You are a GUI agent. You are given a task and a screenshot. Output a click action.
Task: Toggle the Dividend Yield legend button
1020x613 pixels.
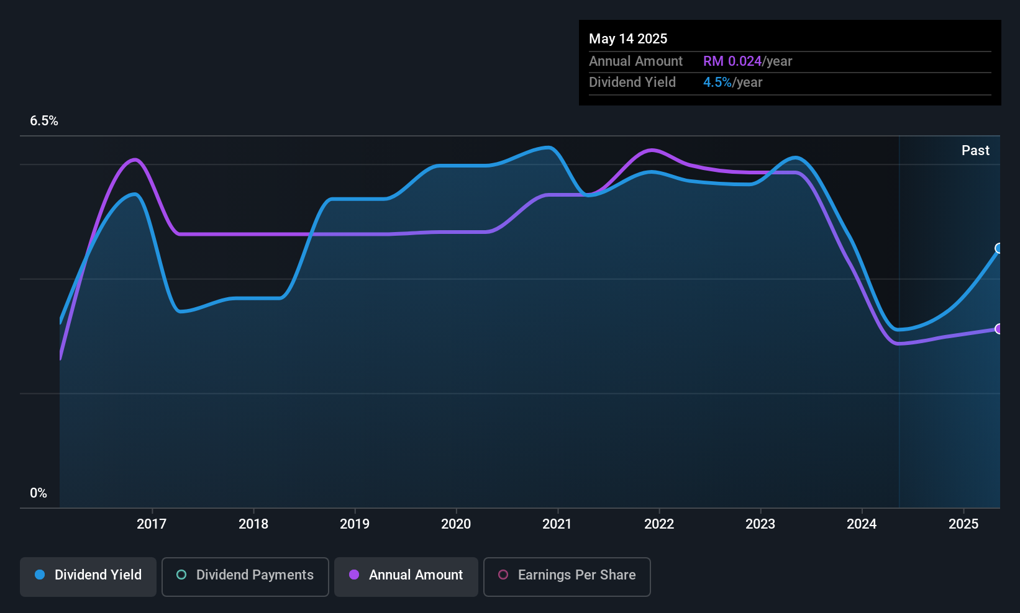pyautogui.click(x=88, y=575)
